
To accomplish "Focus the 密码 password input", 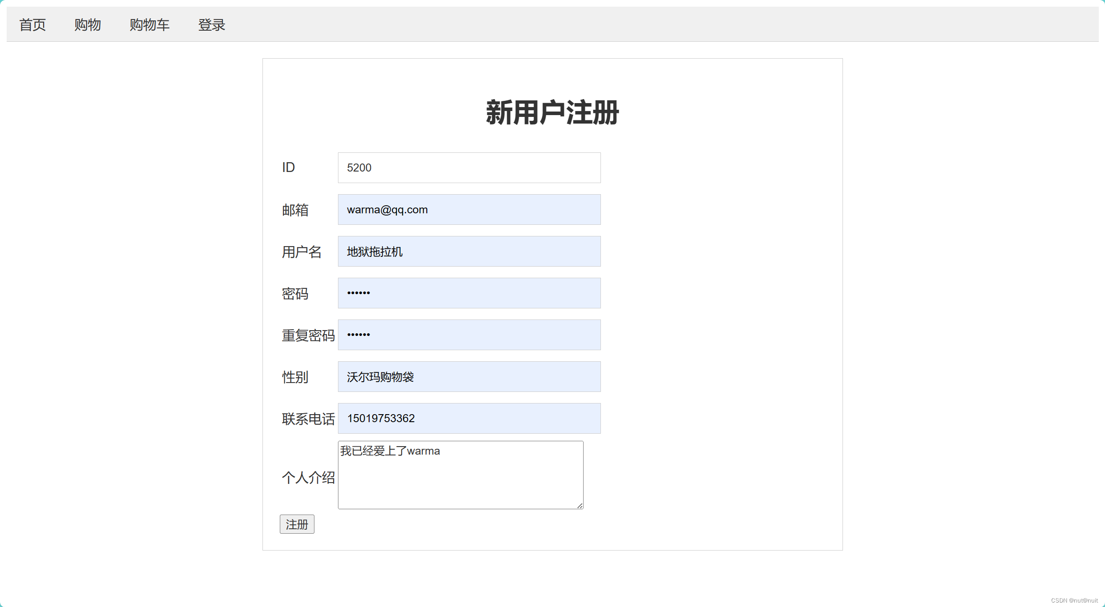I will 469,292.
